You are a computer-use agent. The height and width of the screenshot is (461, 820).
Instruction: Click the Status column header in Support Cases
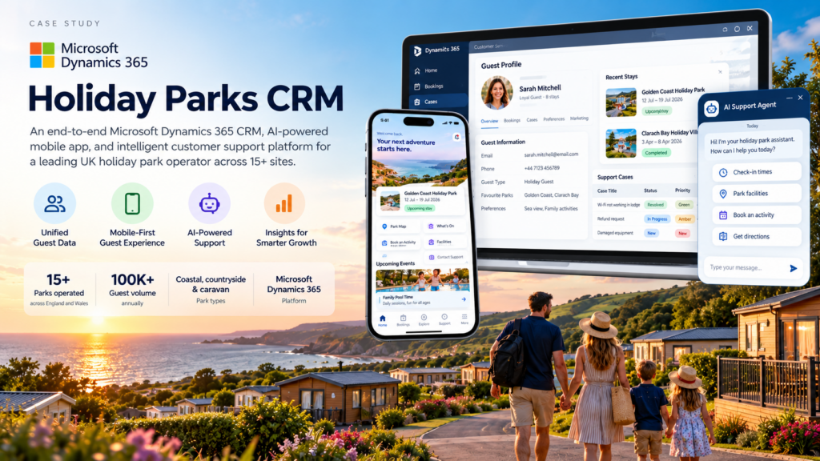click(x=650, y=190)
